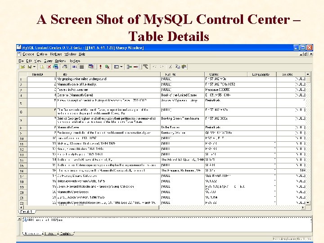This screenshot has height=243, width=324.
Task: Click the blue cascading windows toolbar icon
Action: pos(56,67)
